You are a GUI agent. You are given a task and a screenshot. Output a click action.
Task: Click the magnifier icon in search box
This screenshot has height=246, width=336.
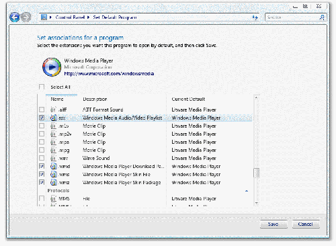coord(322,17)
